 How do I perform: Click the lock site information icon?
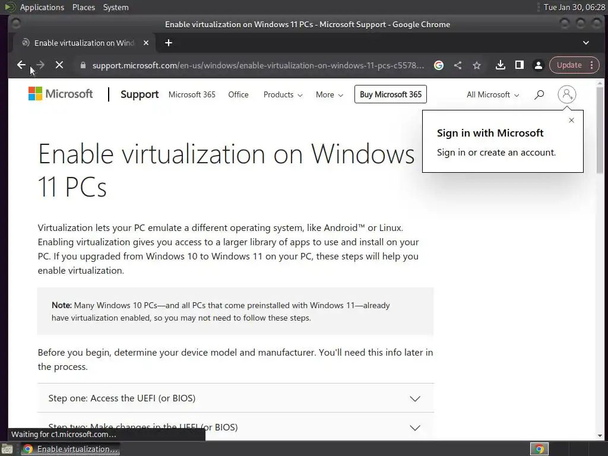pyautogui.click(x=83, y=65)
